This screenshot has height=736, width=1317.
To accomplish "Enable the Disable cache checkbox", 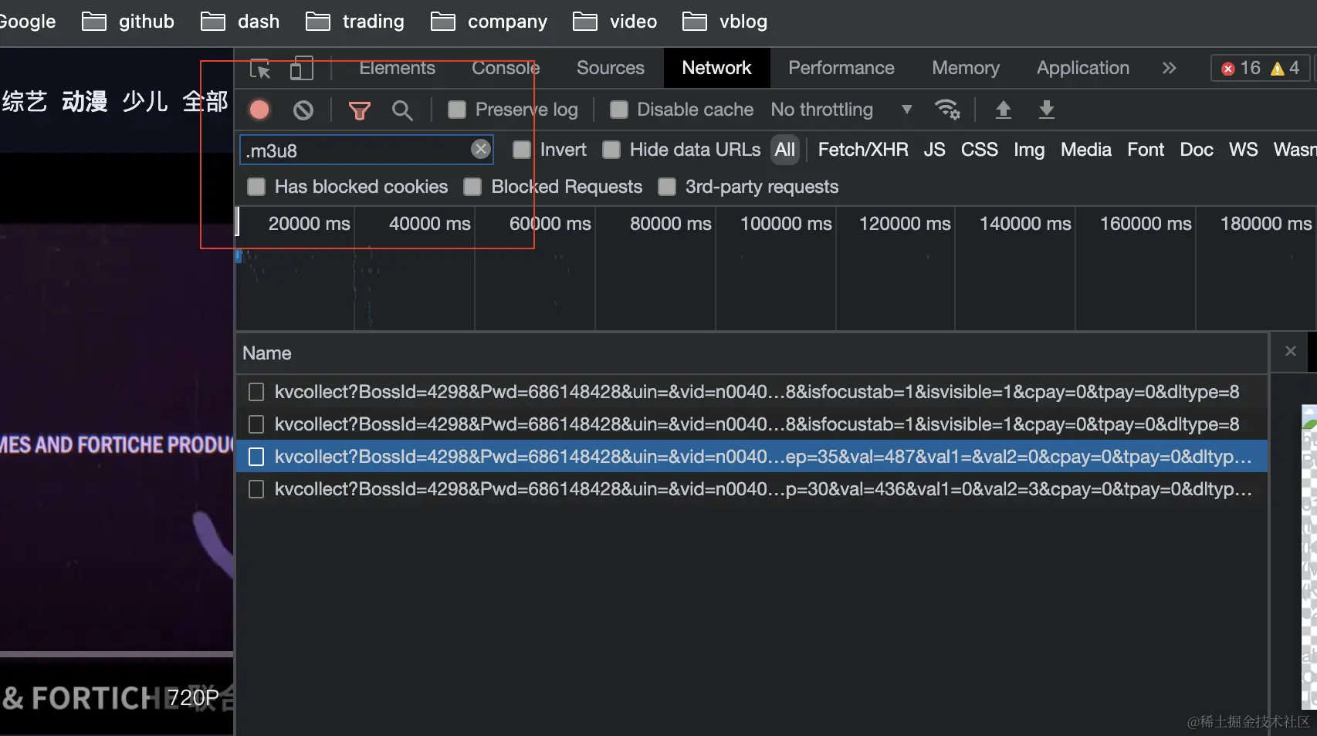I will click(618, 110).
